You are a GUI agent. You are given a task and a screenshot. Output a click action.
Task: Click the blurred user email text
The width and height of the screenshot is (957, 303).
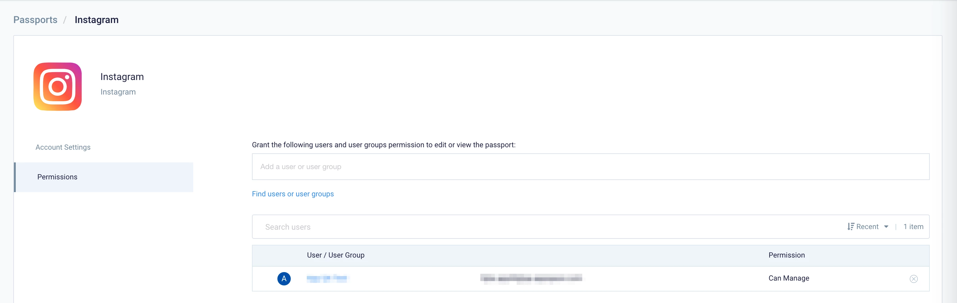[x=531, y=278]
